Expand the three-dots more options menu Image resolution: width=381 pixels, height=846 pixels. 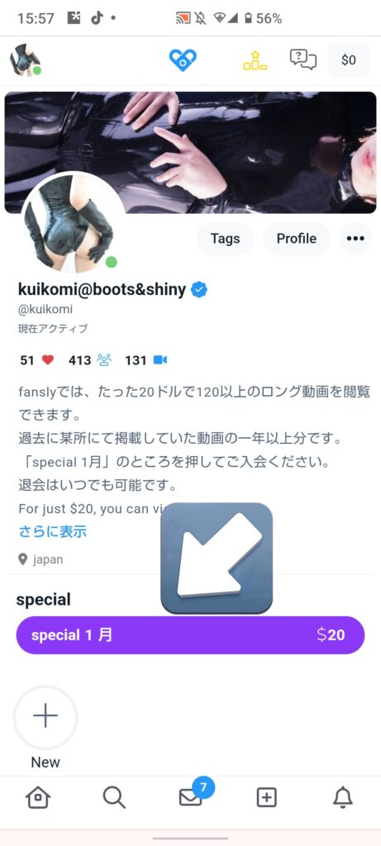coord(355,239)
